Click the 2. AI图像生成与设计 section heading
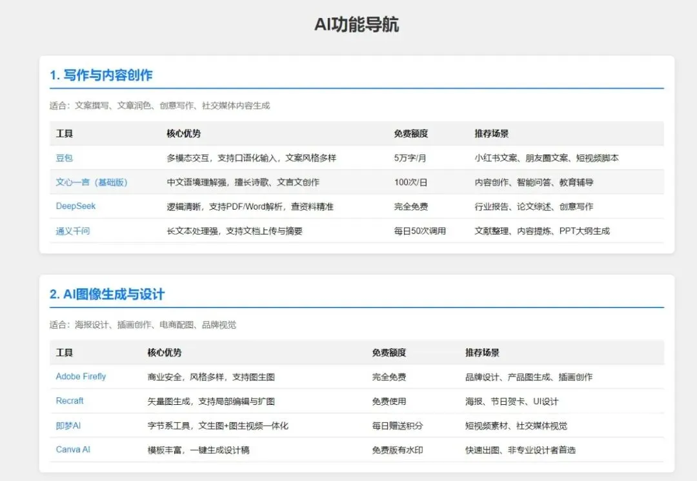Screen dimensions: 697x481 (107, 294)
